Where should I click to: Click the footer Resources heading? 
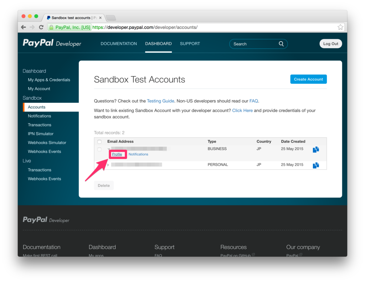pyautogui.click(x=233, y=247)
